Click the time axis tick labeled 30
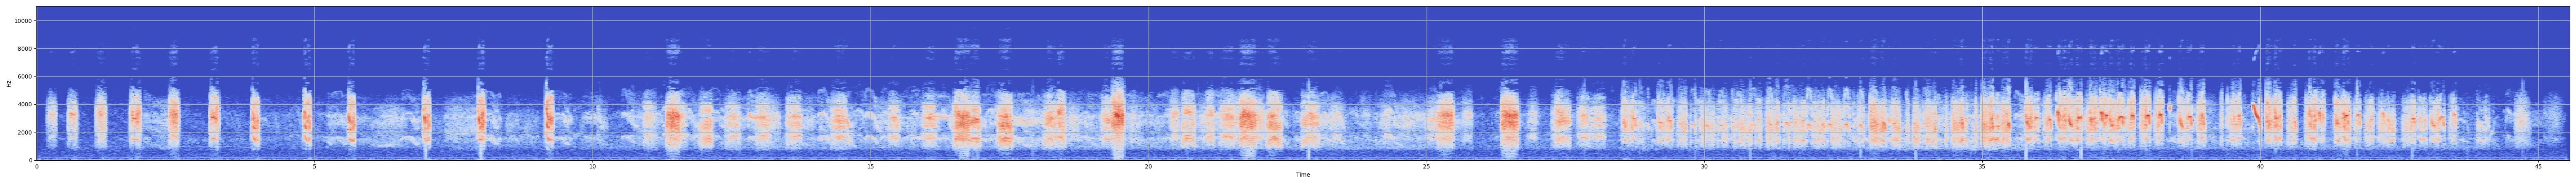This screenshot has height=184, width=2576. tap(1704, 166)
